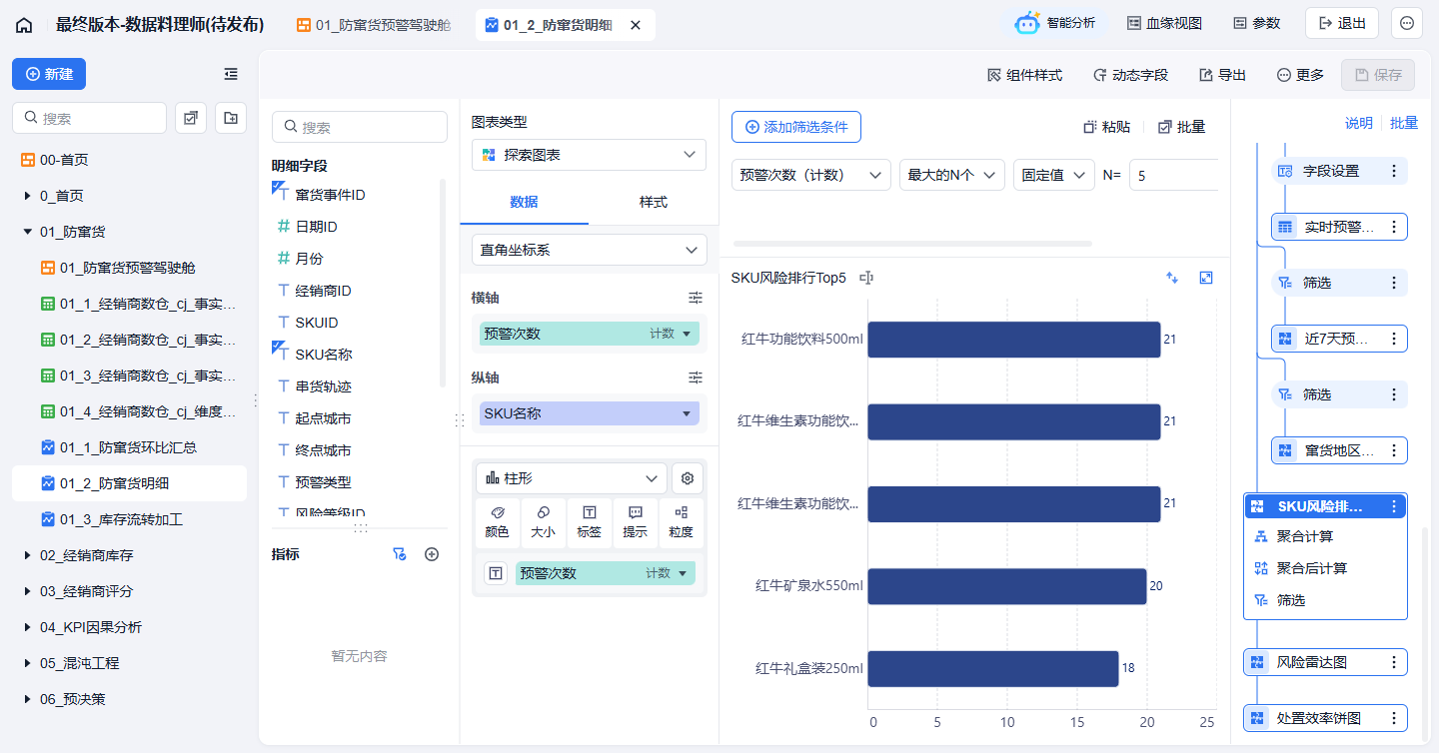Switch to the 01_防窜货预警驾驶舱 tab
The width and height of the screenshot is (1439, 753).
tap(374, 25)
